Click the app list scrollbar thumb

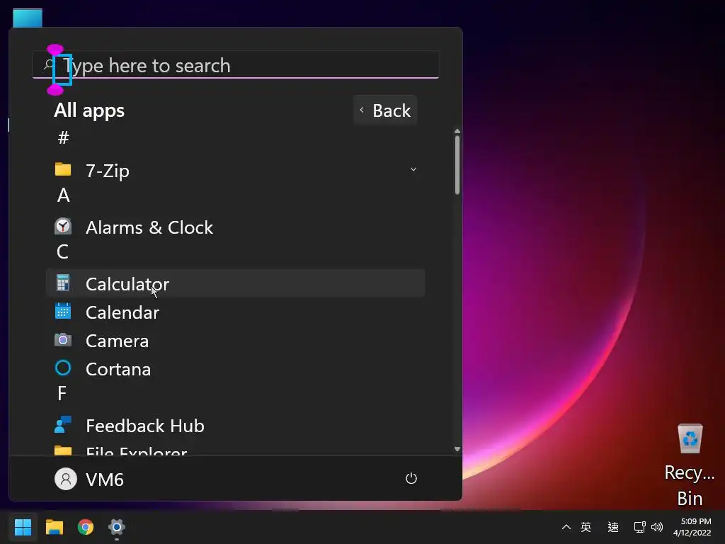457,164
